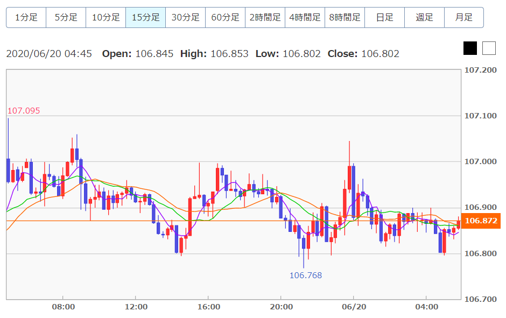Choose the black chart theme swatch
The image size is (506, 318).
click(x=470, y=48)
